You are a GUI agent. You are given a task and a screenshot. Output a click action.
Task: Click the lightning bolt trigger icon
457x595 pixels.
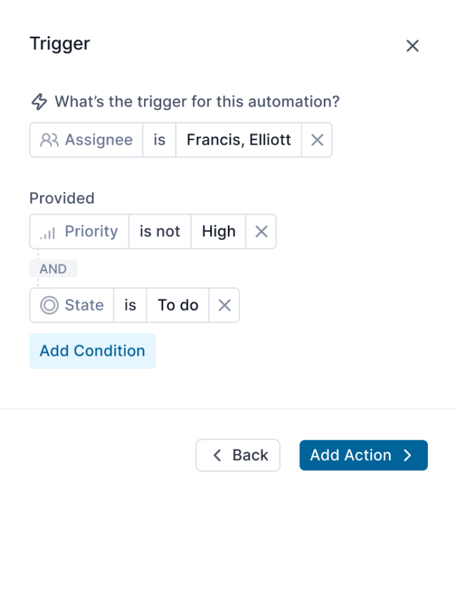[x=39, y=102]
